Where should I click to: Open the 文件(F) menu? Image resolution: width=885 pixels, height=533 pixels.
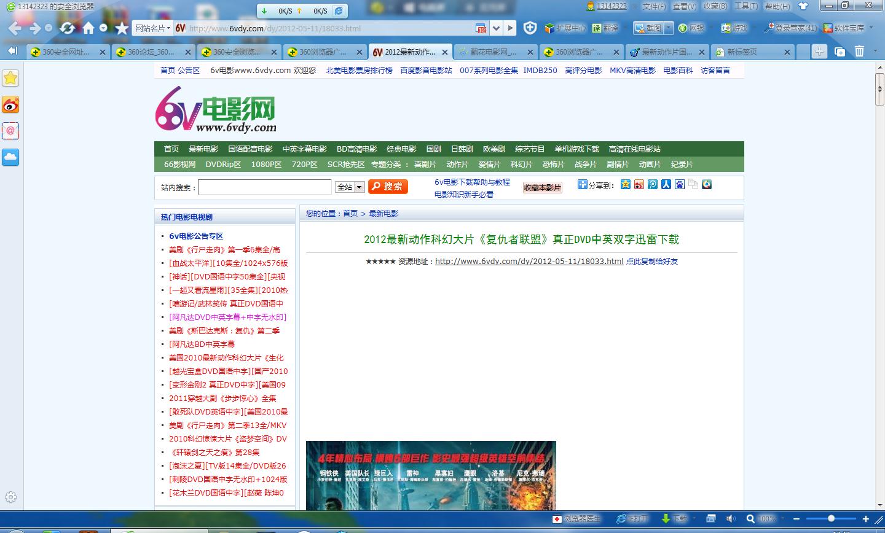tap(654, 6)
